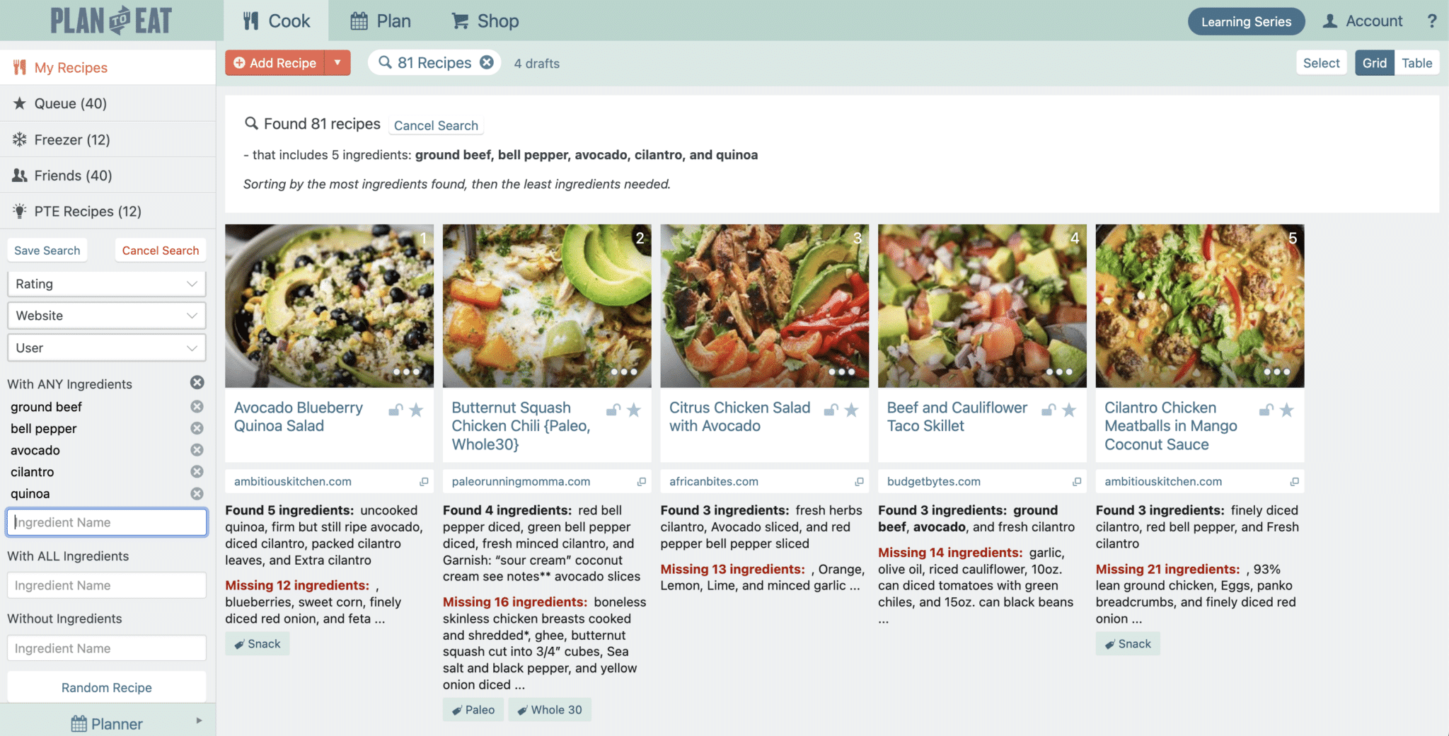Expand the Website filter dropdown
The height and width of the screenshot is (736, 1449).
(107, 316)
